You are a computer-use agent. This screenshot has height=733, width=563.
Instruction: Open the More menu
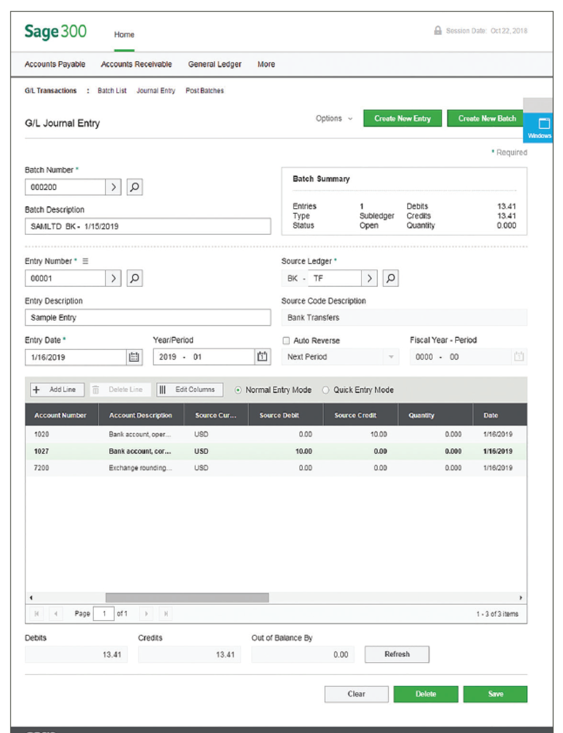click(x=266, y=64)
